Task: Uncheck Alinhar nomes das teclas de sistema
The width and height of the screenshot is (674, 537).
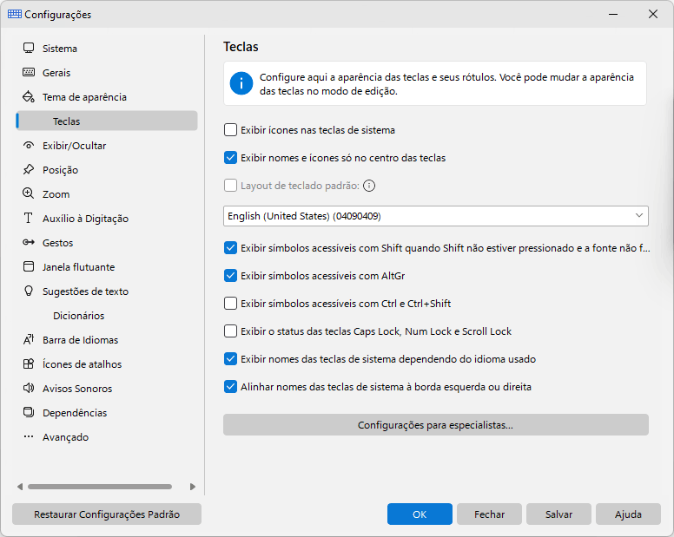Action: click(230, 387)
